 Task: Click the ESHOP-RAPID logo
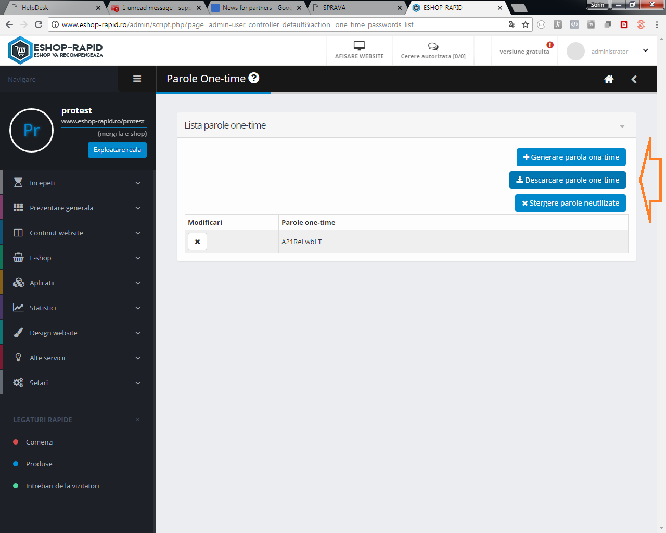click(56, 50)
